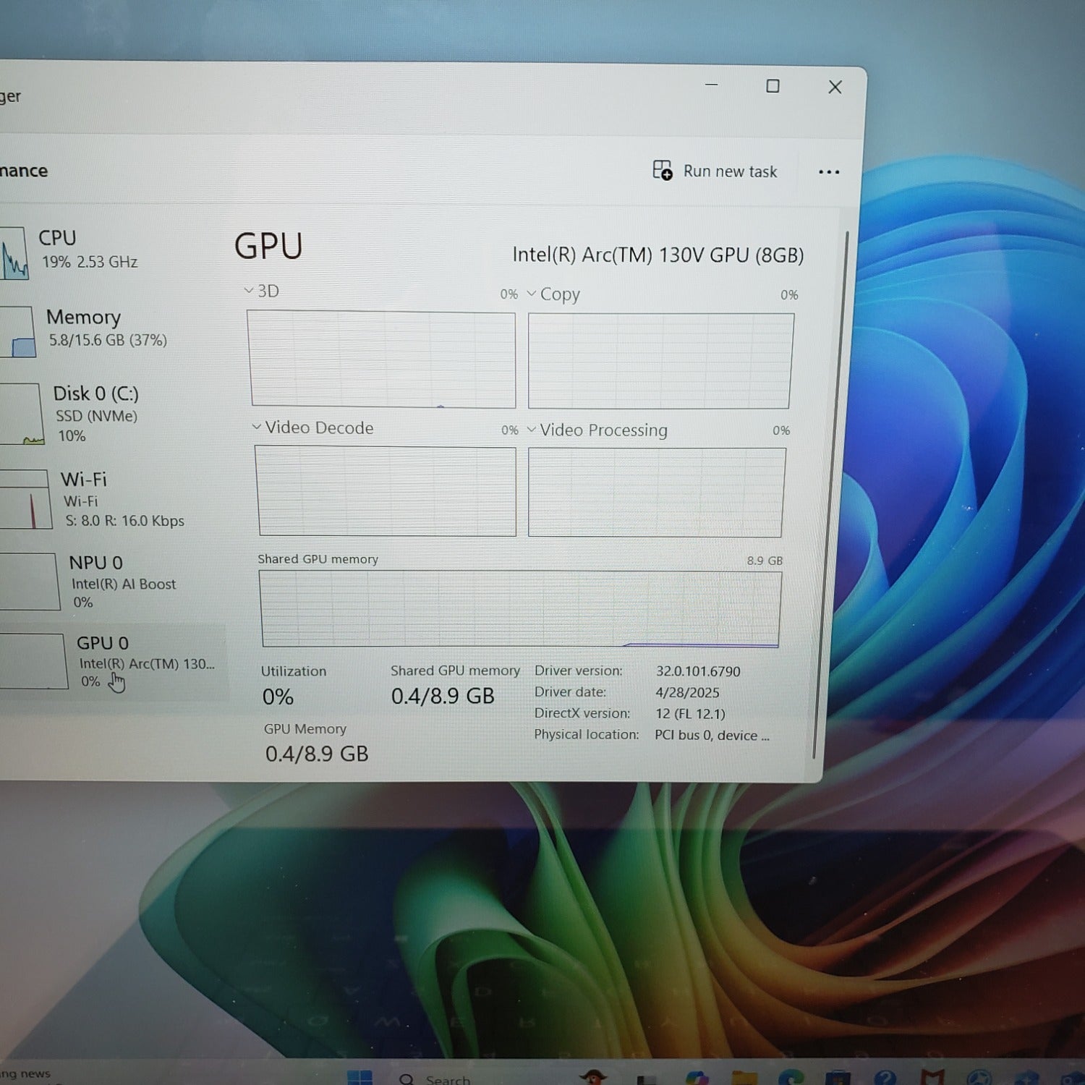The image size is (1085, 1085).
Task: Maximize the Task Manager window
Action: coord(773,86)
